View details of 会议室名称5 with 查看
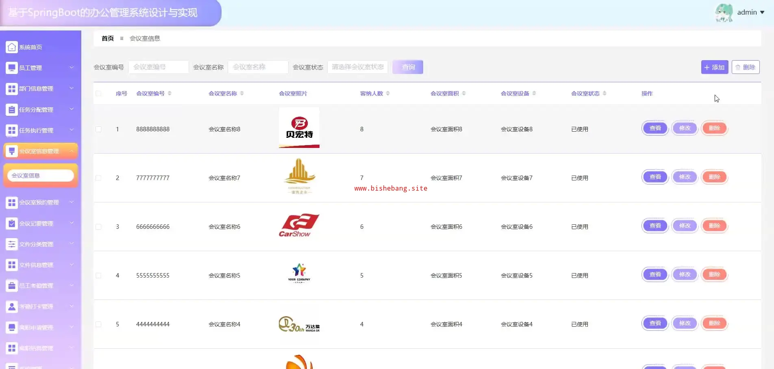Screen dimensions: 774x369 pyautogui.click(x=655, y=275)
